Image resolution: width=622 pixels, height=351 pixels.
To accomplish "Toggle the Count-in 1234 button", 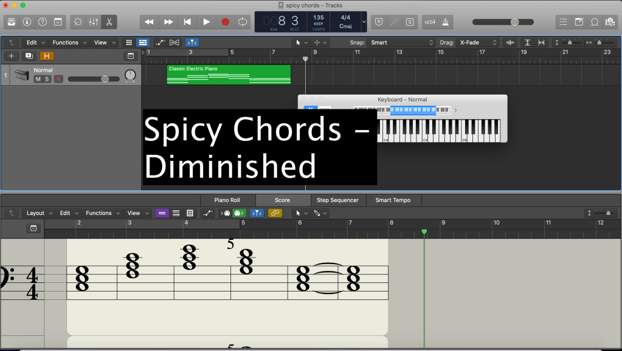I will 430,22.
